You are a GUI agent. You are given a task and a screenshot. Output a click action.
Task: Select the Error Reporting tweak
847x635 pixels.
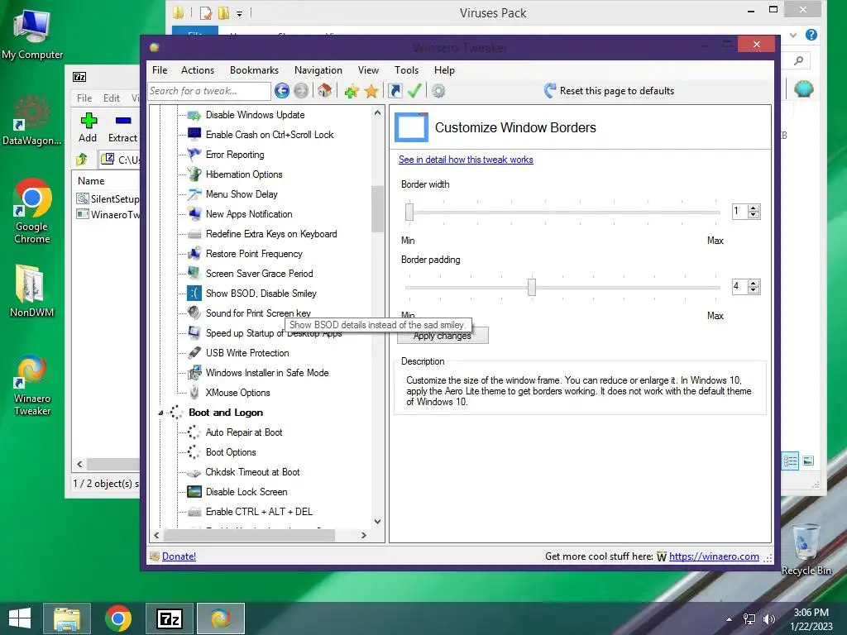[235, 155]
